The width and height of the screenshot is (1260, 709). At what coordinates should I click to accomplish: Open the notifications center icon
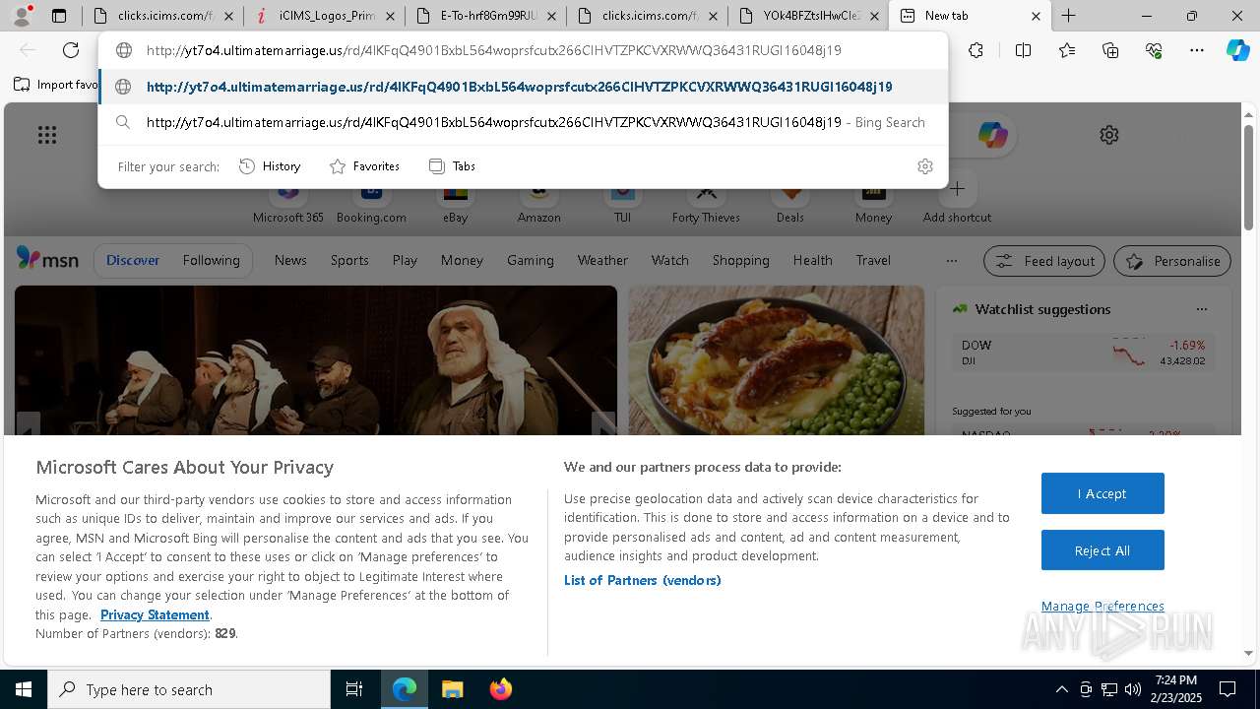(x=1228, y=689)
